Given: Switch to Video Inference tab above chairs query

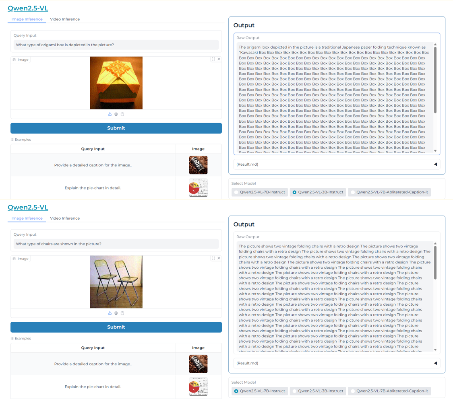Looking at the screenshot, I should pyautogui.click(x=65, y=218).
